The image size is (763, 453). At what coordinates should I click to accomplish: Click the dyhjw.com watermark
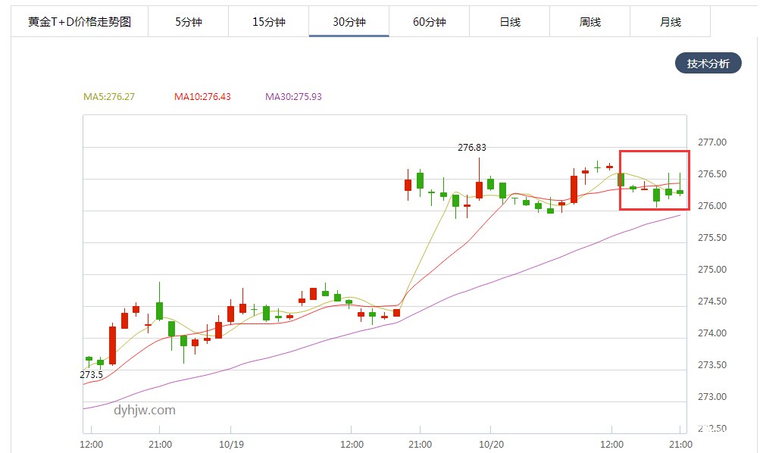point(144,410)
